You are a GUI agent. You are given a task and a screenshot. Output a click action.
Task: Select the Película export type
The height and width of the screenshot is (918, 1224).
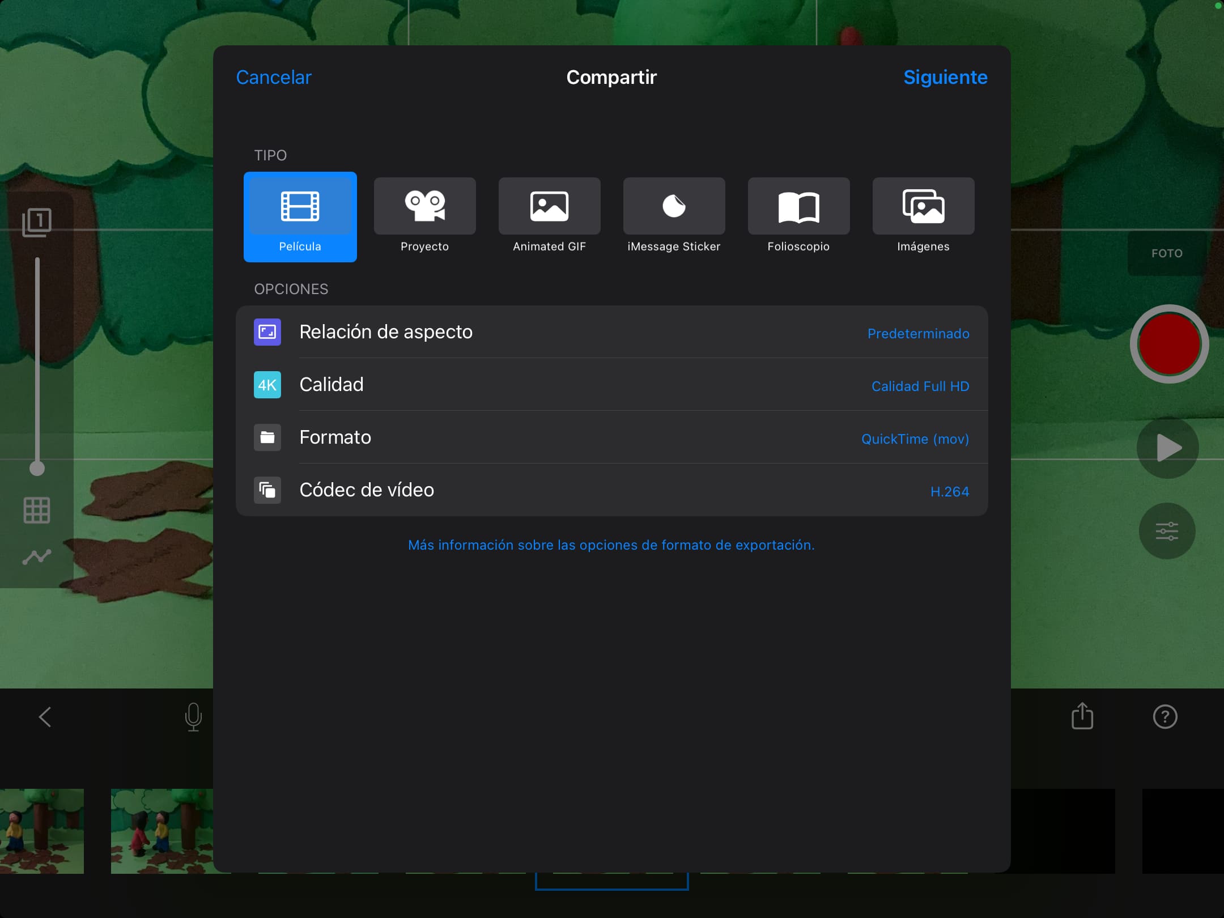(300, 216)
